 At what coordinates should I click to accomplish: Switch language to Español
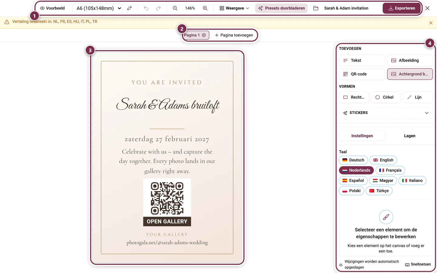pyautogui.click(x=353, y=180)
